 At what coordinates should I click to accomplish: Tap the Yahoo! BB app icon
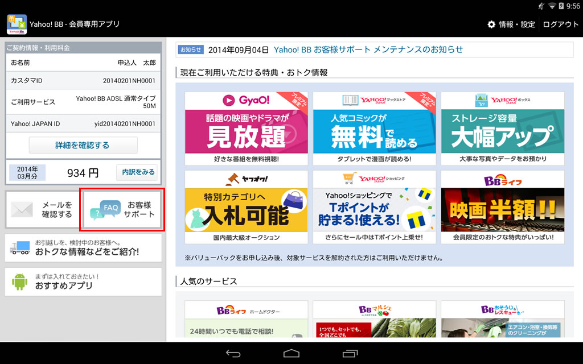click(x=17, y=24)
